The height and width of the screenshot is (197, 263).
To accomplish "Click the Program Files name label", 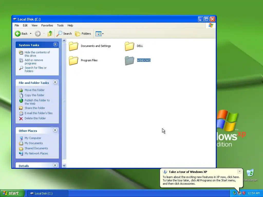I will coord(89,60).
